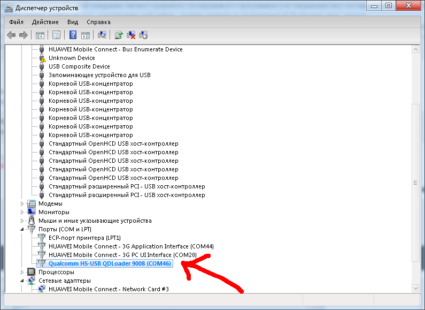Click the vertical scrollbar down arrow

tap(416, 289)
